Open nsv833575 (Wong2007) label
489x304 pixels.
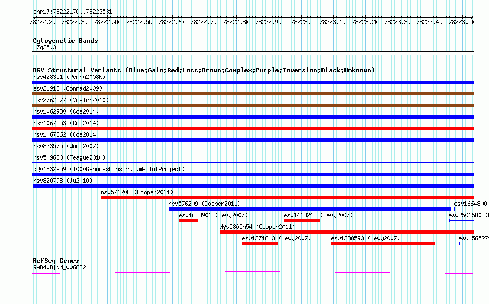click(x=66, y=146)
